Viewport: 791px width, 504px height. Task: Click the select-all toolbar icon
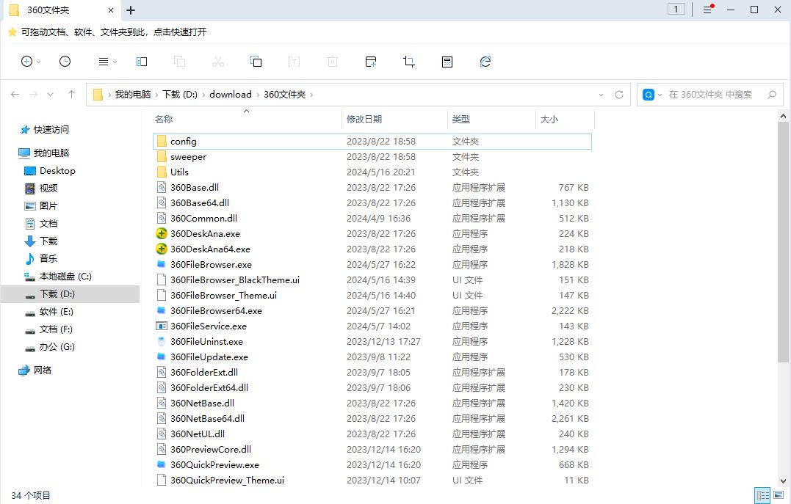point(256,62)
